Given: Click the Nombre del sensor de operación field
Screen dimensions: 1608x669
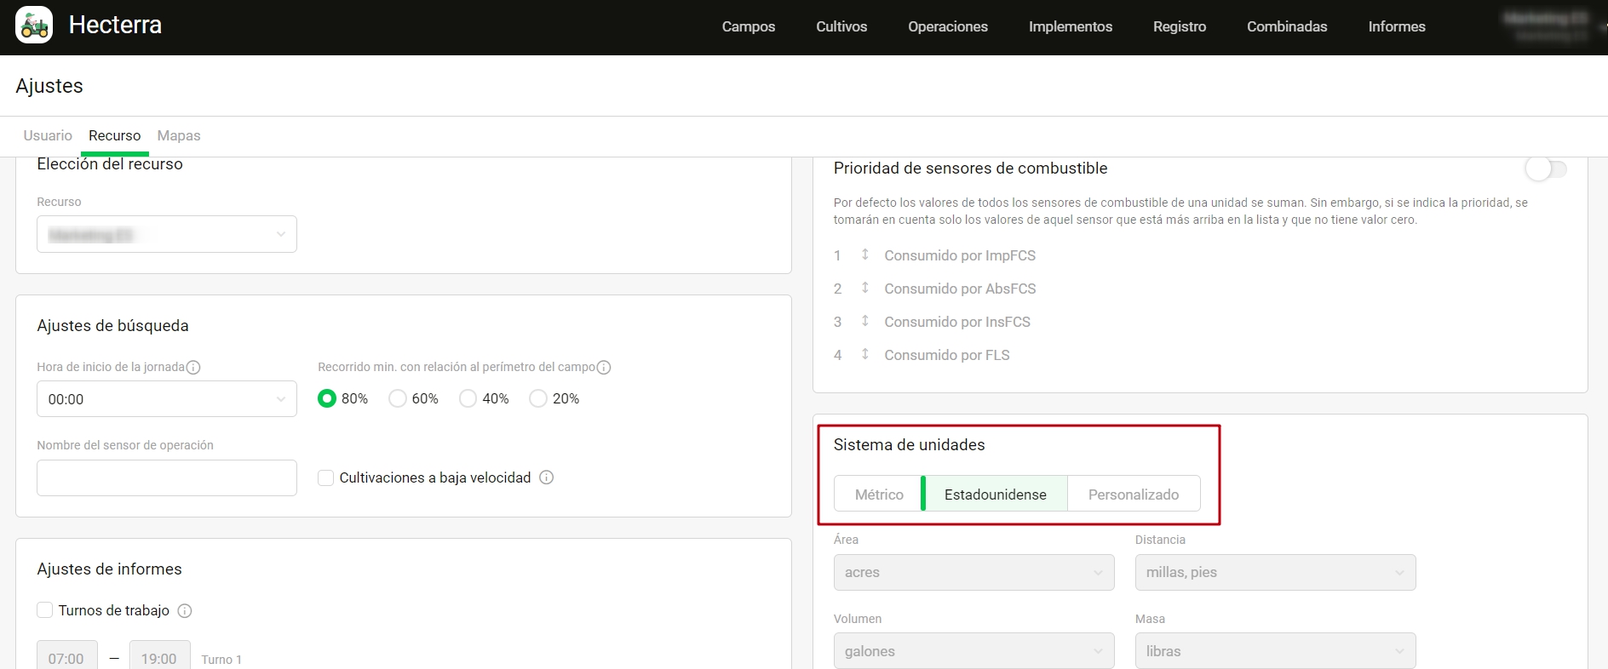Looking at the screenshot, I should [167, 478].
